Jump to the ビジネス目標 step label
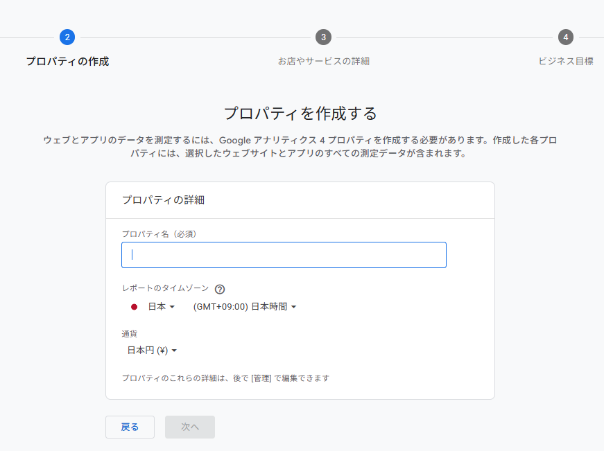Viewport: 604px width, 451px height. 565,61
